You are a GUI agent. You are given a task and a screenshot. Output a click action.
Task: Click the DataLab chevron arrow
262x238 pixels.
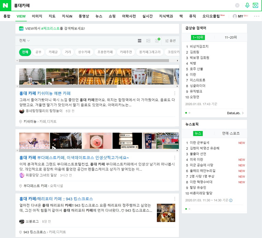coord(243,113)
